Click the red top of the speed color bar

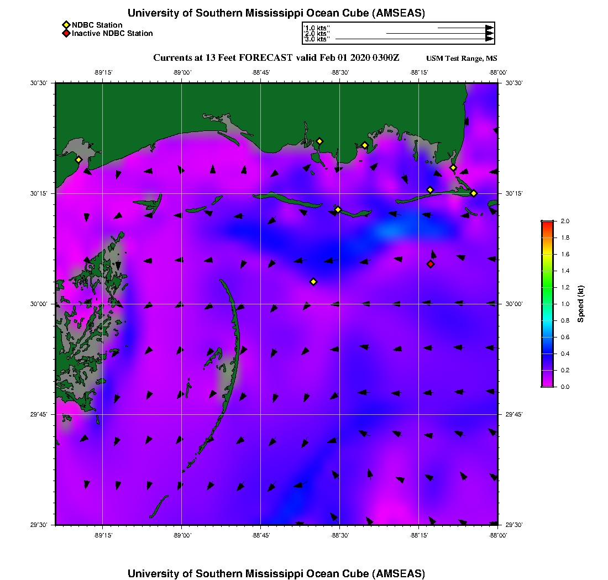547,224
